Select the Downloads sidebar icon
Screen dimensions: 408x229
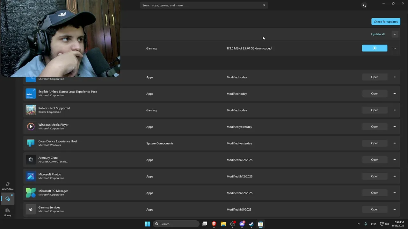(8, 199)
